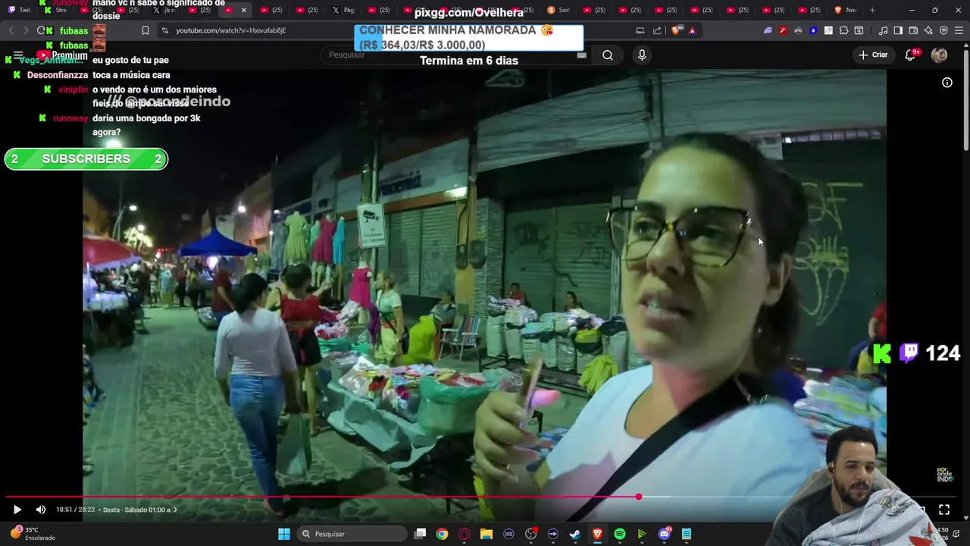The height and width of the screenshot is (546, 970).
Task: Open YouTube account avatar menu
Action: (940, 55)
